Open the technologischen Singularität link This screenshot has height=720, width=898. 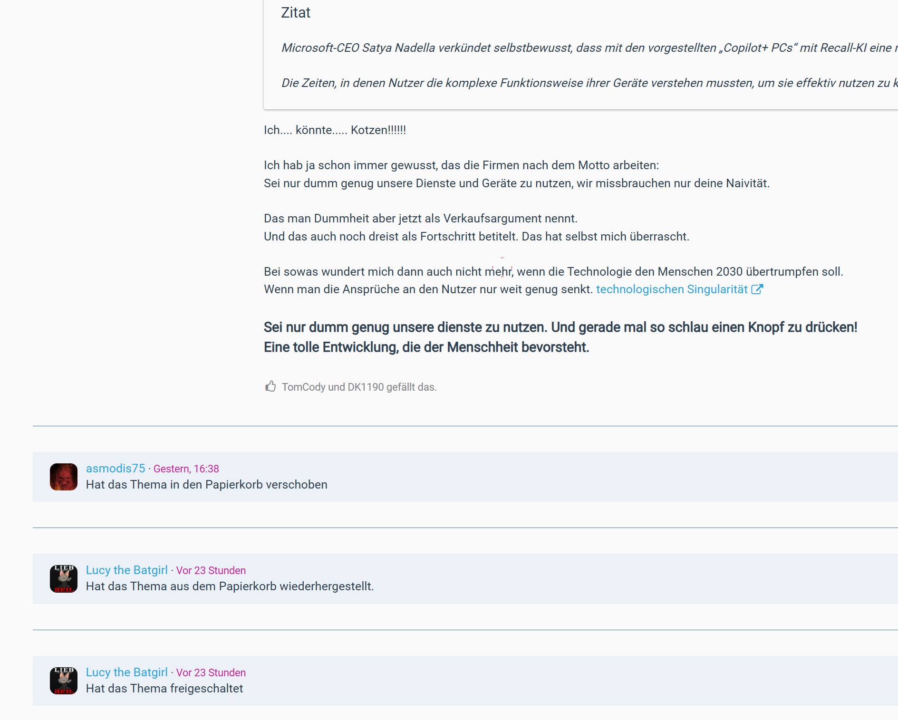point(671,289)
